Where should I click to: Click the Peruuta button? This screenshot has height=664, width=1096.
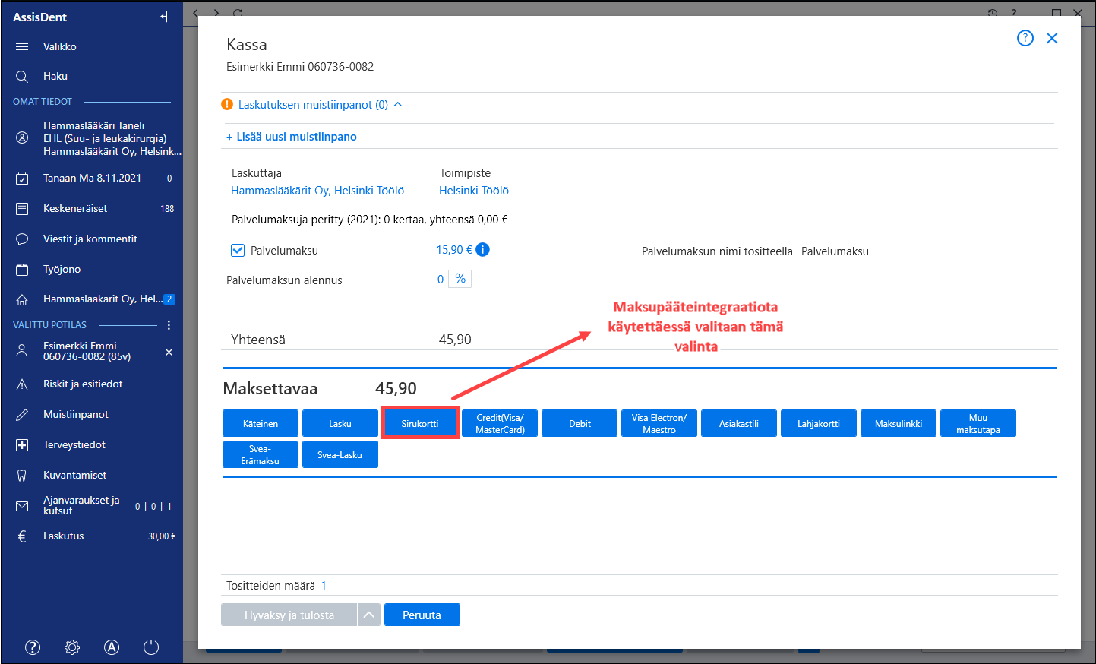(422, 615)
